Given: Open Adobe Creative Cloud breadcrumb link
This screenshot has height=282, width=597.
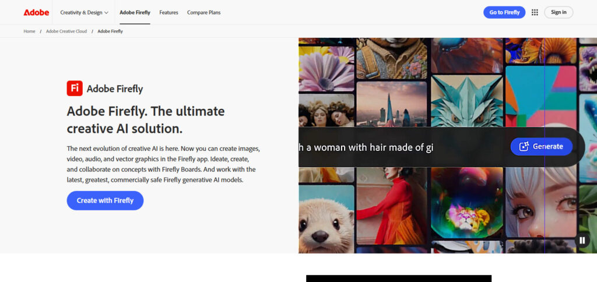Looking at the screenshot, I should pyautogui.click(x=66, y=31).
